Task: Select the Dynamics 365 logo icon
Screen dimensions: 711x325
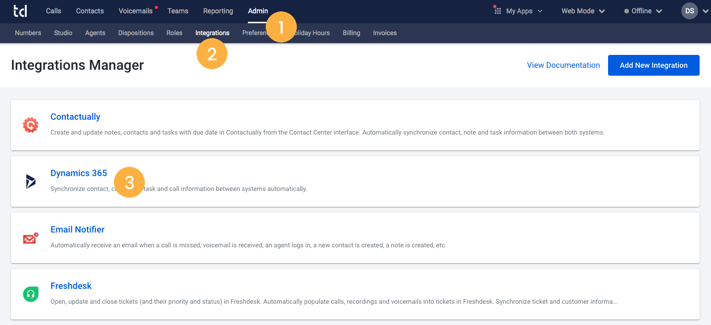Action: tap(30, 182)
